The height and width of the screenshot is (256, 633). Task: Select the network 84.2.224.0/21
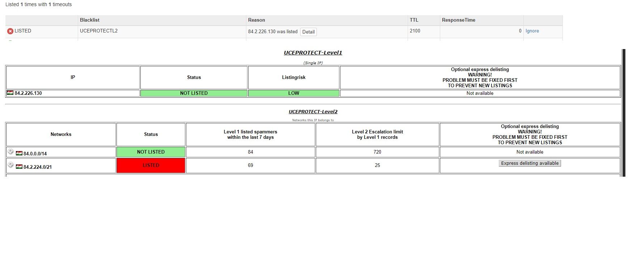click(38, 167)
